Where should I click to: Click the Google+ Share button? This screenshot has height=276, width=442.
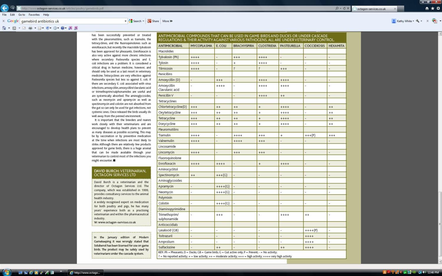pos(153,21)
